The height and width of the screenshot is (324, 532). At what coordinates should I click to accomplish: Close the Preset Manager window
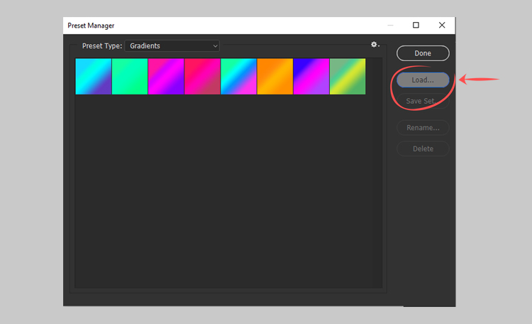pyautogui.click(x=442, y=25)
